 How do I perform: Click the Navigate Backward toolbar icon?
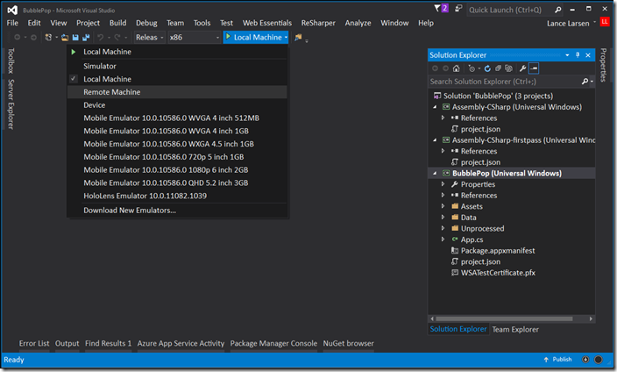(18, 38)
